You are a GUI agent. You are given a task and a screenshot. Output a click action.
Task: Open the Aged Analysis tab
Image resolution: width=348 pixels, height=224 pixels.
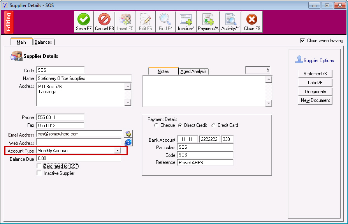[193, 71]
